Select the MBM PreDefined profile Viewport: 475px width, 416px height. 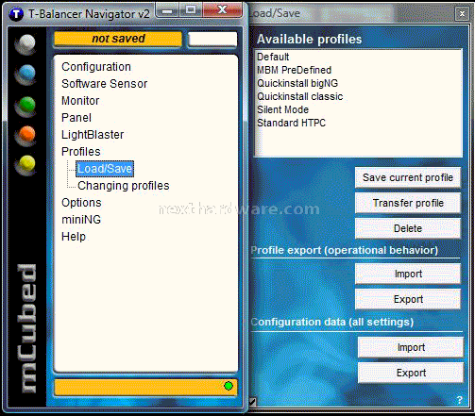(x=294, y=70)
